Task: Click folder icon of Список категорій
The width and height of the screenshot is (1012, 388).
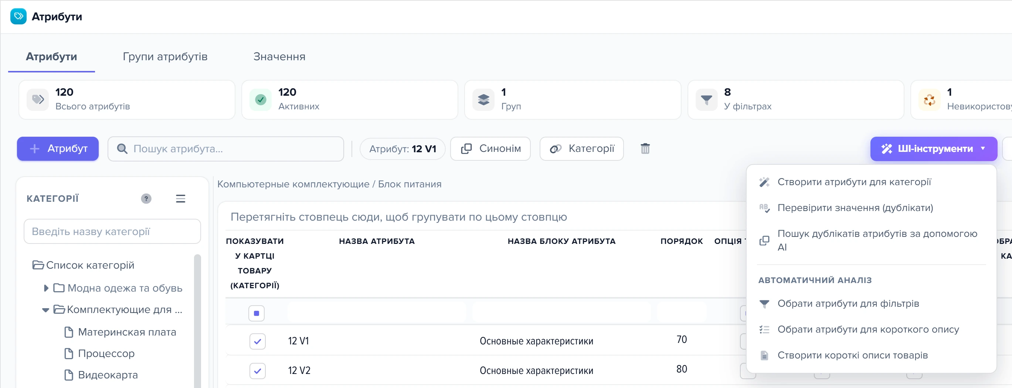Action: tap(38, 265)
